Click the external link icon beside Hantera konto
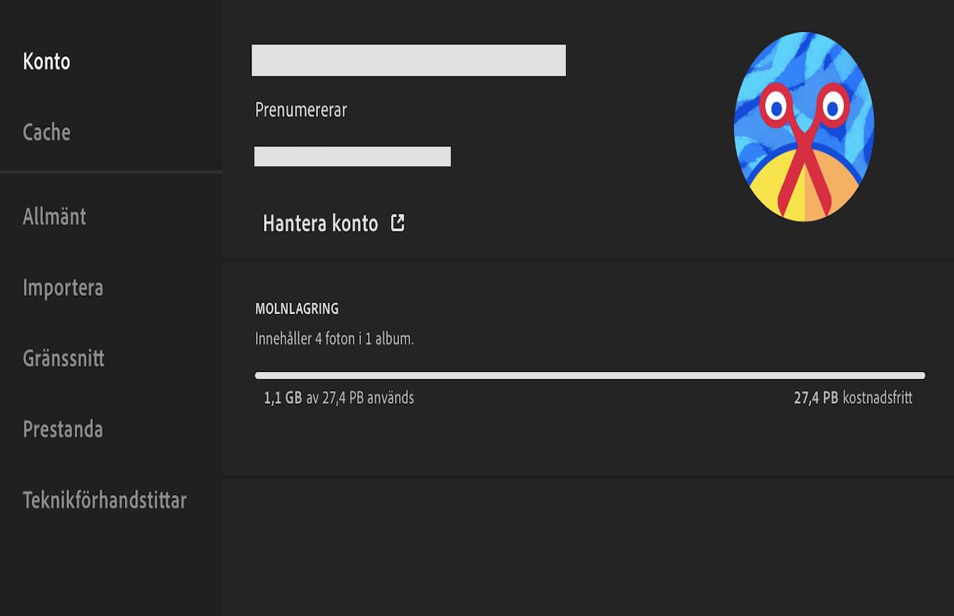The width and height of the screenshot is (954, 616). 398,223
